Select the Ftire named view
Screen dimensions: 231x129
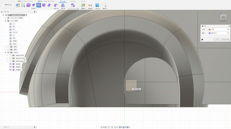tap(14, 44)
